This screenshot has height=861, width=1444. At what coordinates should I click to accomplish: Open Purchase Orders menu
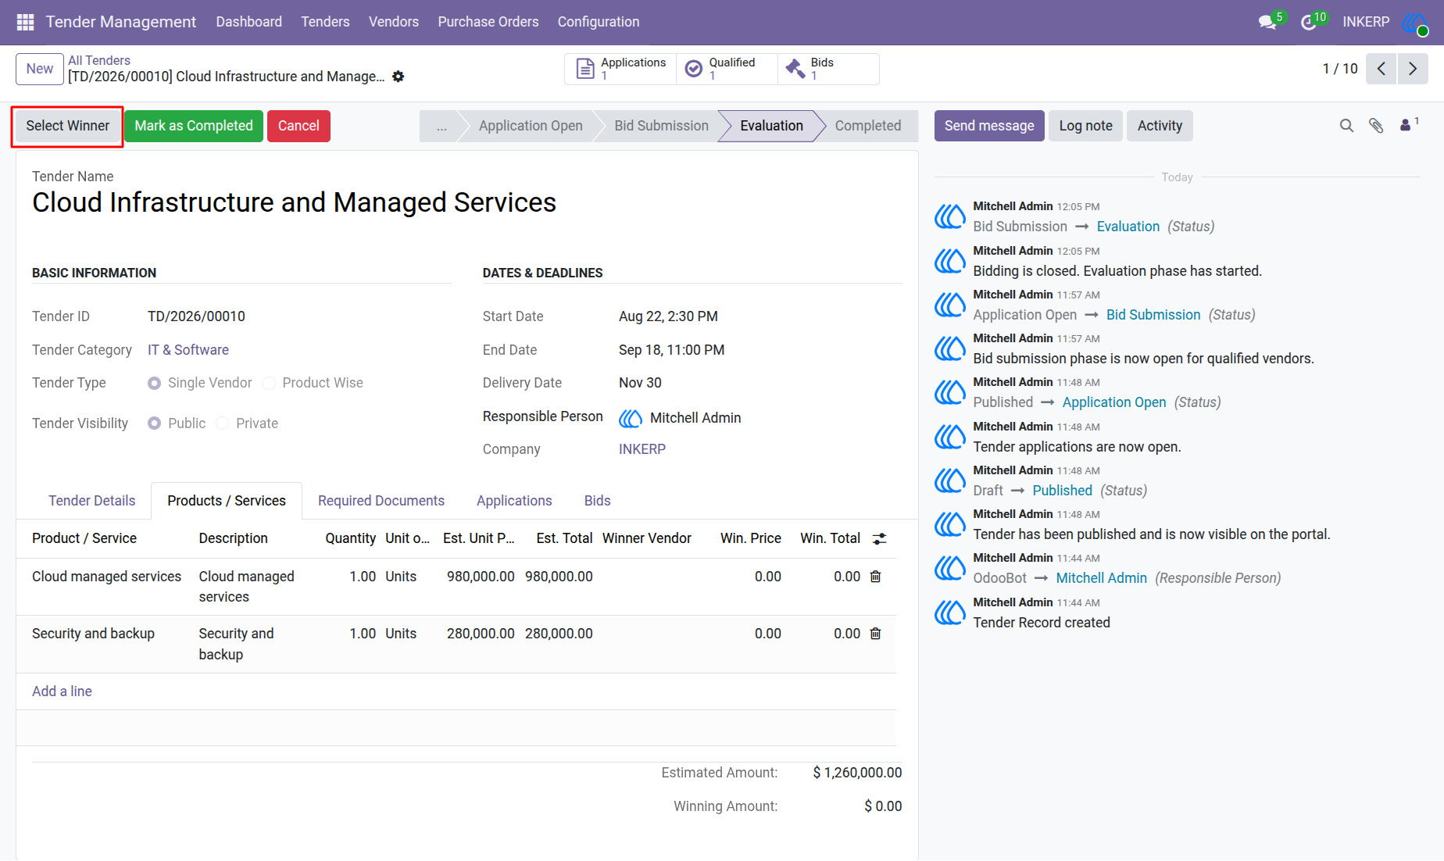488,22
